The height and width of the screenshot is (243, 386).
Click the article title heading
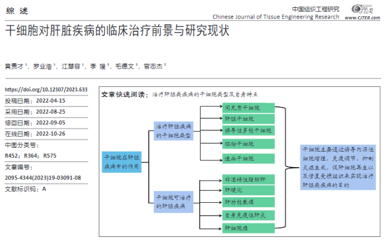click(x=117, y=31)
